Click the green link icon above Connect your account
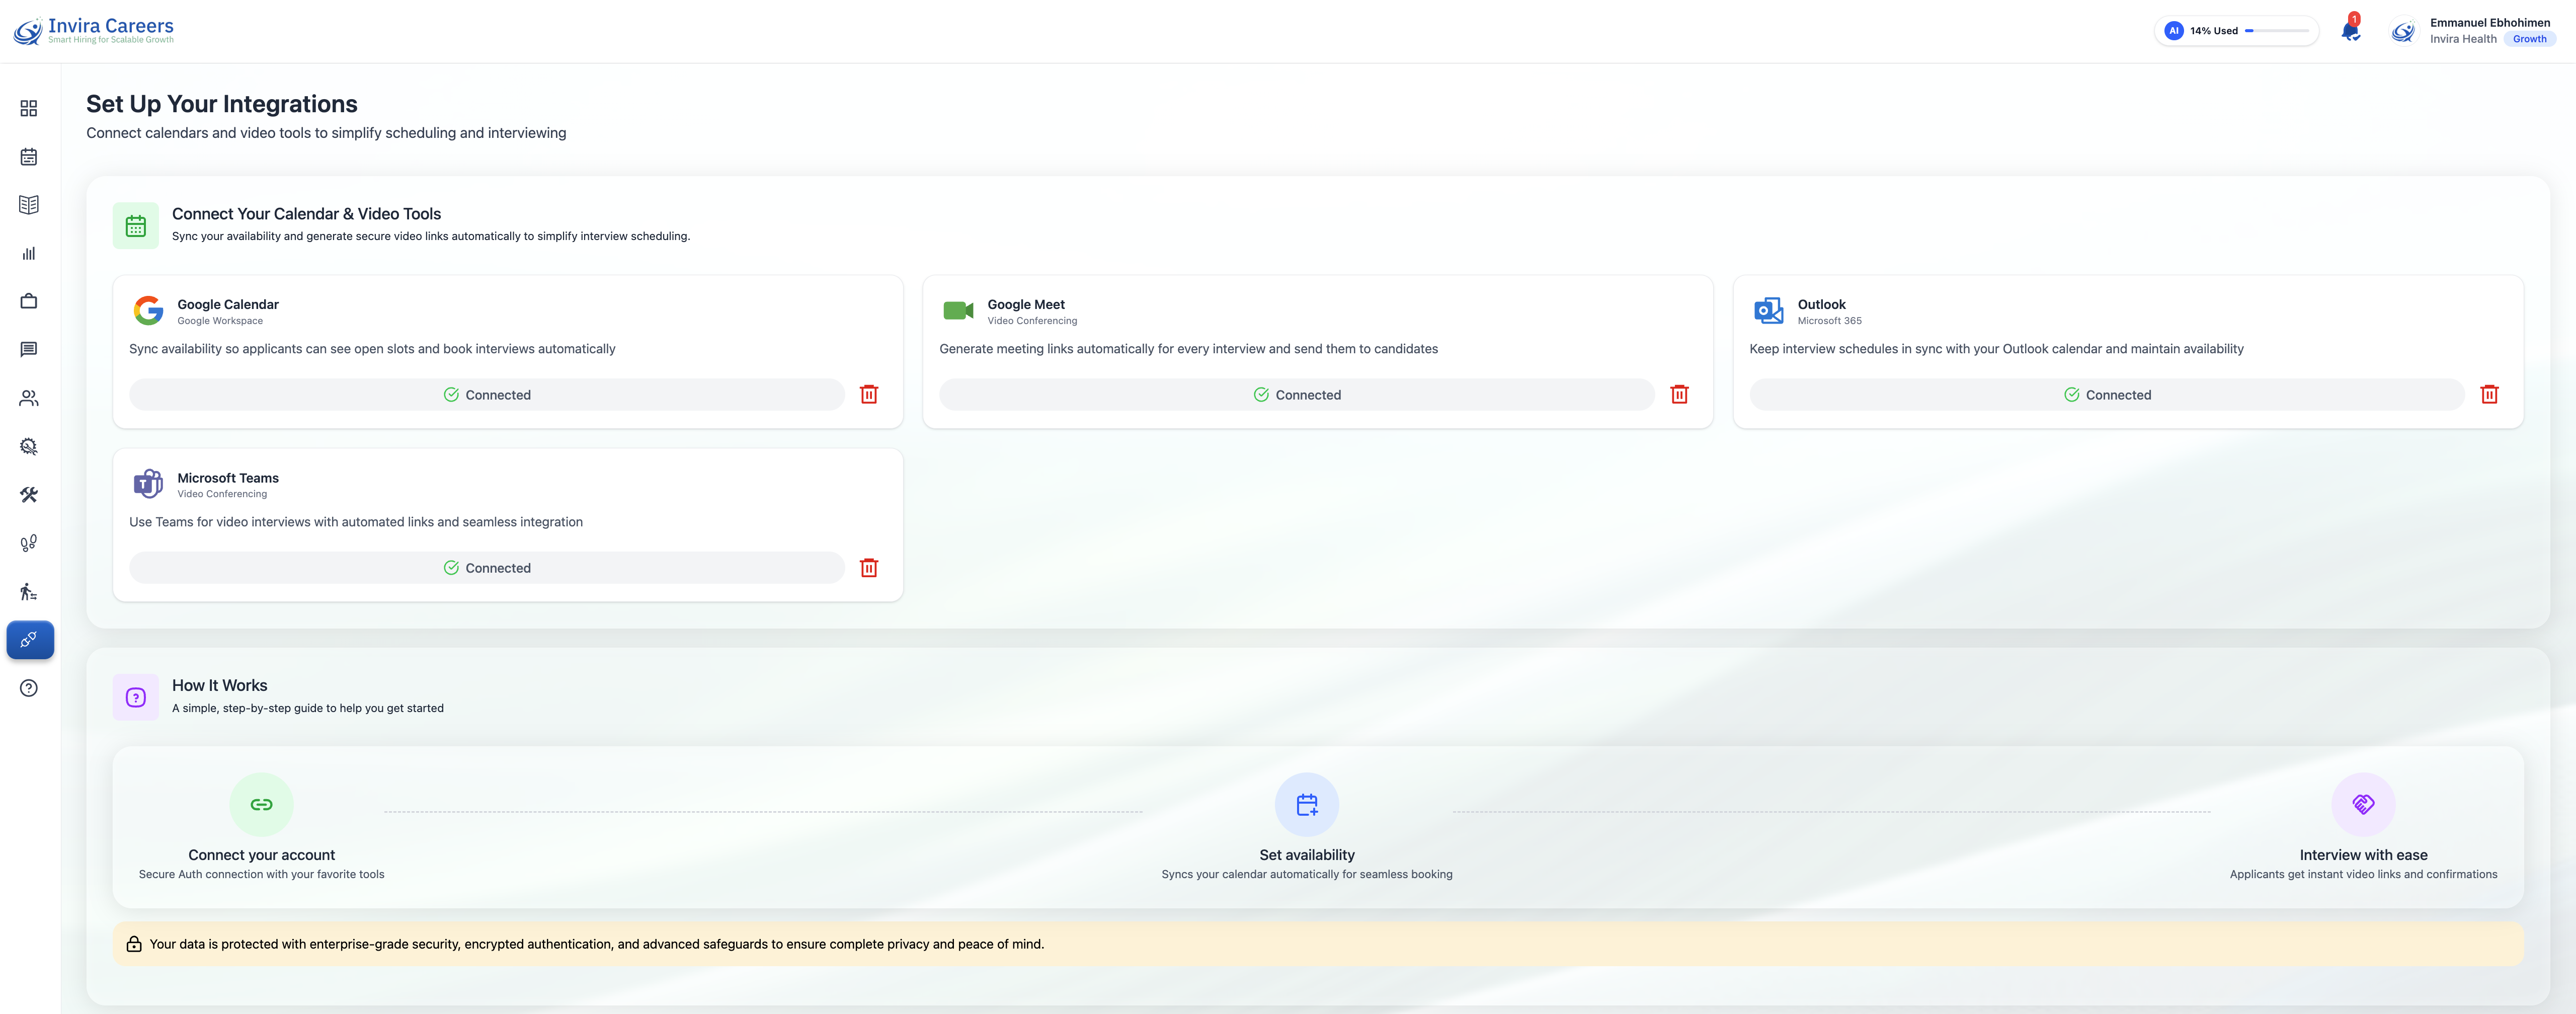2576x1014 pixels. [x=261, y=804]
